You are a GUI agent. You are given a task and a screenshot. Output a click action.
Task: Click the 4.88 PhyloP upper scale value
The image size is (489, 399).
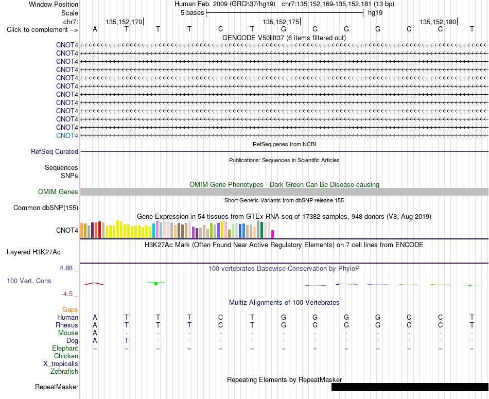tap(66, 268)
